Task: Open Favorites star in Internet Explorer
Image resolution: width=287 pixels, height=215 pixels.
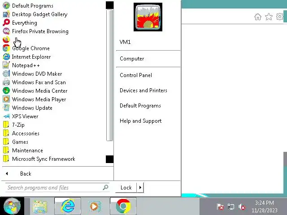Action: (x=269, y=17)
